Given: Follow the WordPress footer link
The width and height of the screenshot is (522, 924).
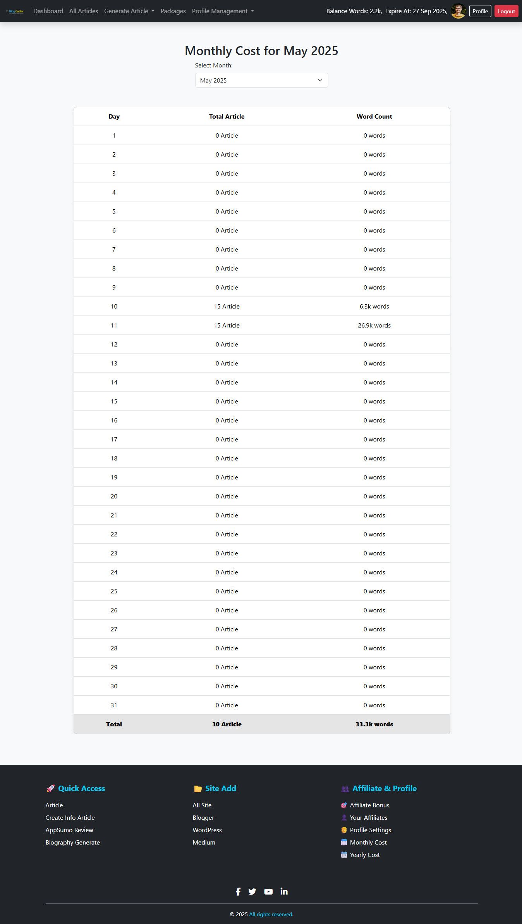Looking at the screenshot, I should point(207,830).
